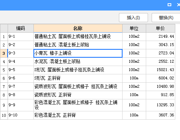Image resolution: width=180 pixels, height=140 pixels.
Task: Select row header number 4
Action: pos(4,62)
